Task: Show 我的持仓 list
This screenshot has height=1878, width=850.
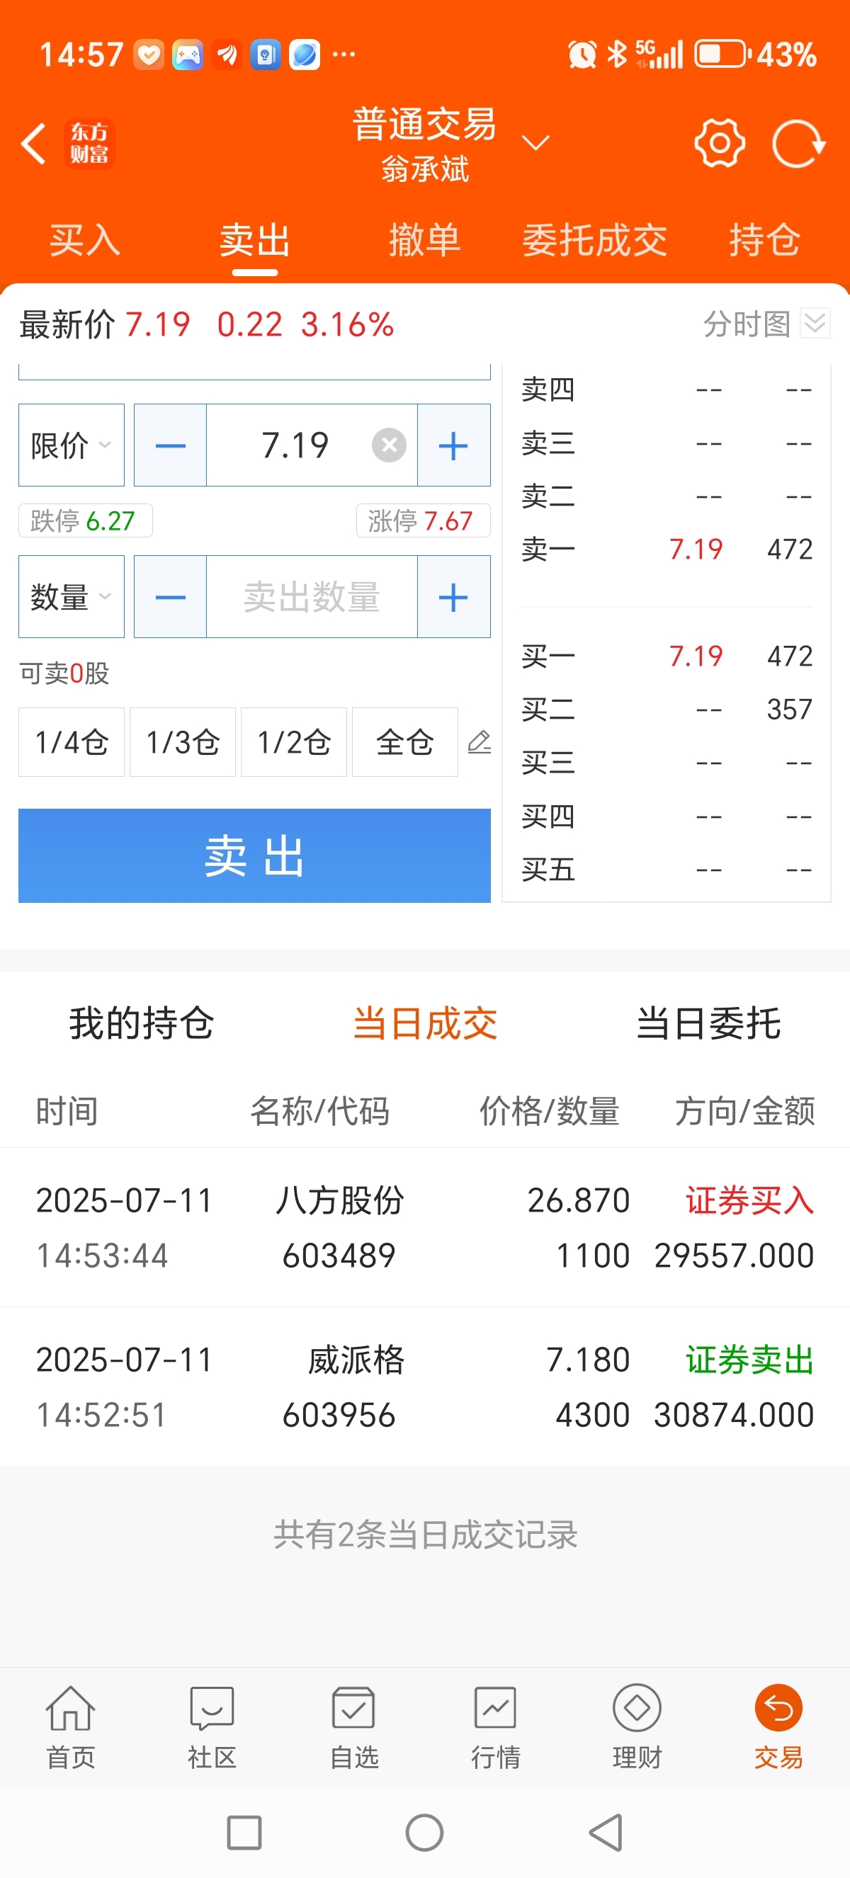Action: click(142, 1022)
